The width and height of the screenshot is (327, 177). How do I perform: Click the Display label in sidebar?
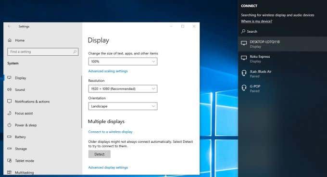[x=20, y=78]
